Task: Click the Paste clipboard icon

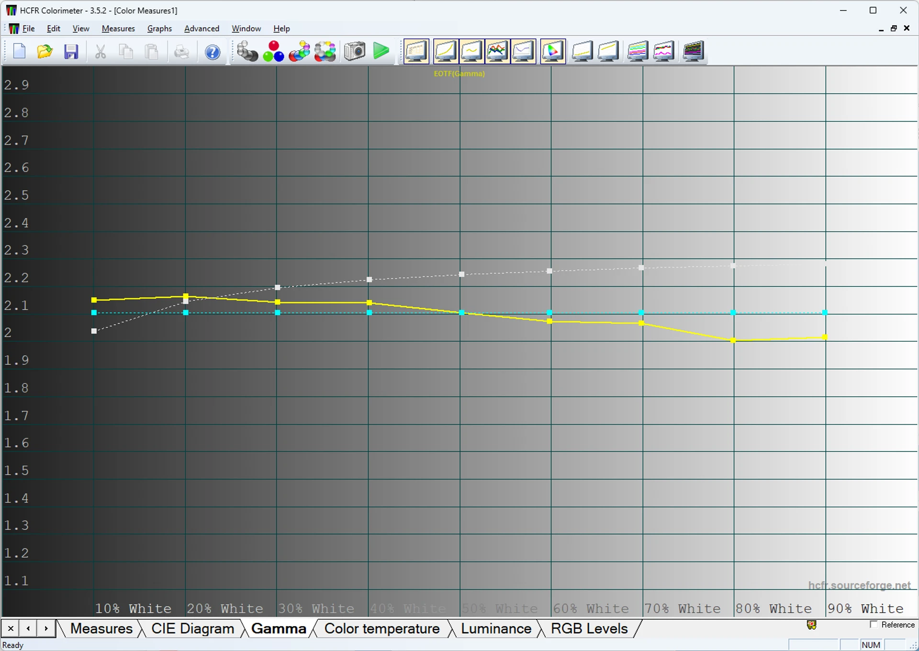Action: [x=152, y=51]
